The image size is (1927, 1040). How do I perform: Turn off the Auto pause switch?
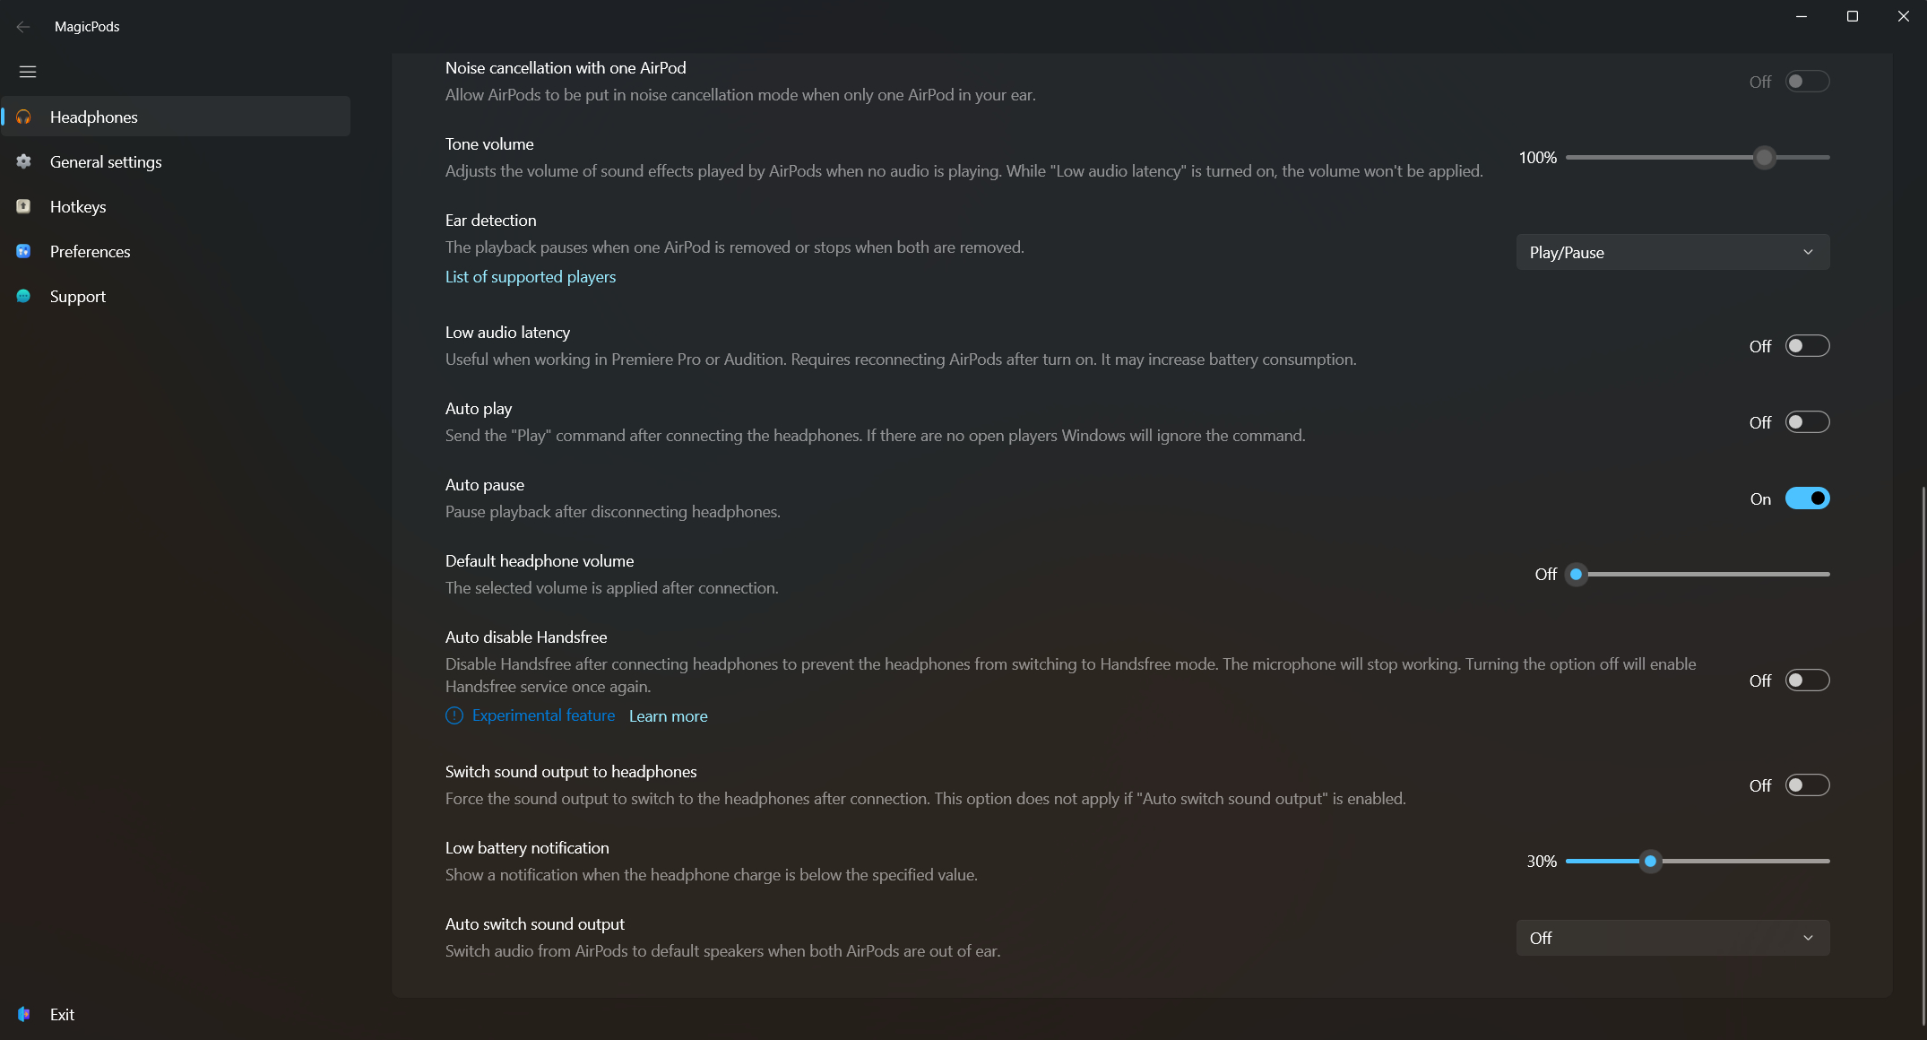point(1807,498)
